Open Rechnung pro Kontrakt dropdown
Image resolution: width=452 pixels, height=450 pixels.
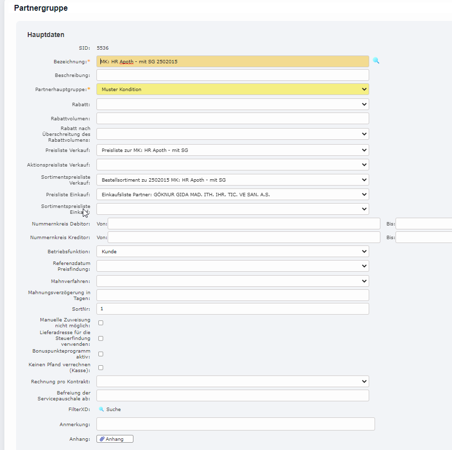click(232, 381)
